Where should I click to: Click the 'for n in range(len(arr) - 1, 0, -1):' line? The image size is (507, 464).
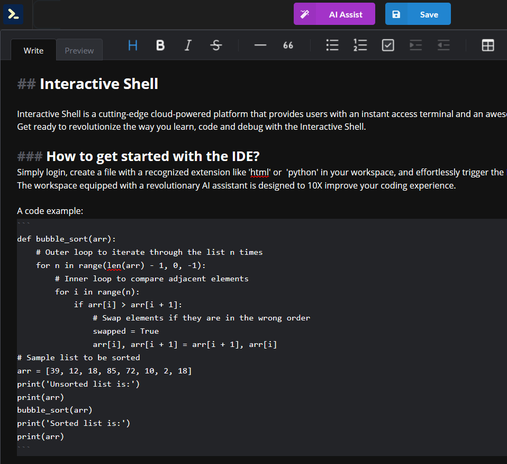[121, 266]
